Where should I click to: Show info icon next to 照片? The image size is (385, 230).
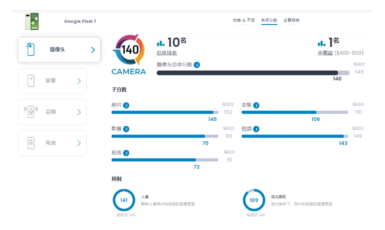126,105
